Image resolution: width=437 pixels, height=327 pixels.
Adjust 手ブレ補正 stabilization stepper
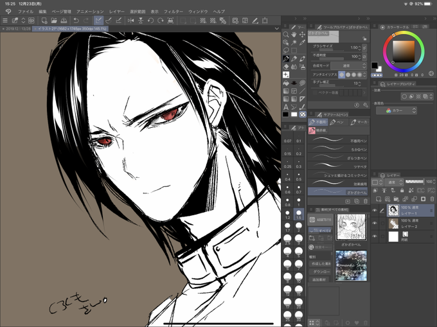pos(359,84)
